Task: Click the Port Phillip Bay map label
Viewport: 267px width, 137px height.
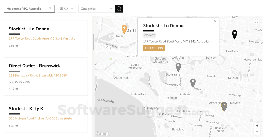Action: point(106,101)
